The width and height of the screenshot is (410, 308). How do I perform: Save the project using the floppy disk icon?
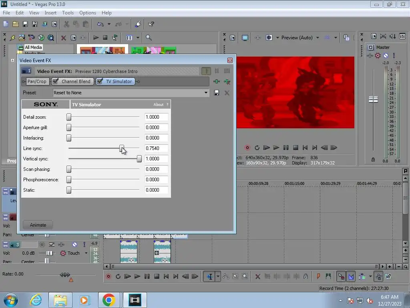(x=25, y=24)
